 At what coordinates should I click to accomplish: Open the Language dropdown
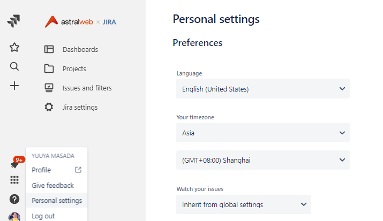[263, 89]
